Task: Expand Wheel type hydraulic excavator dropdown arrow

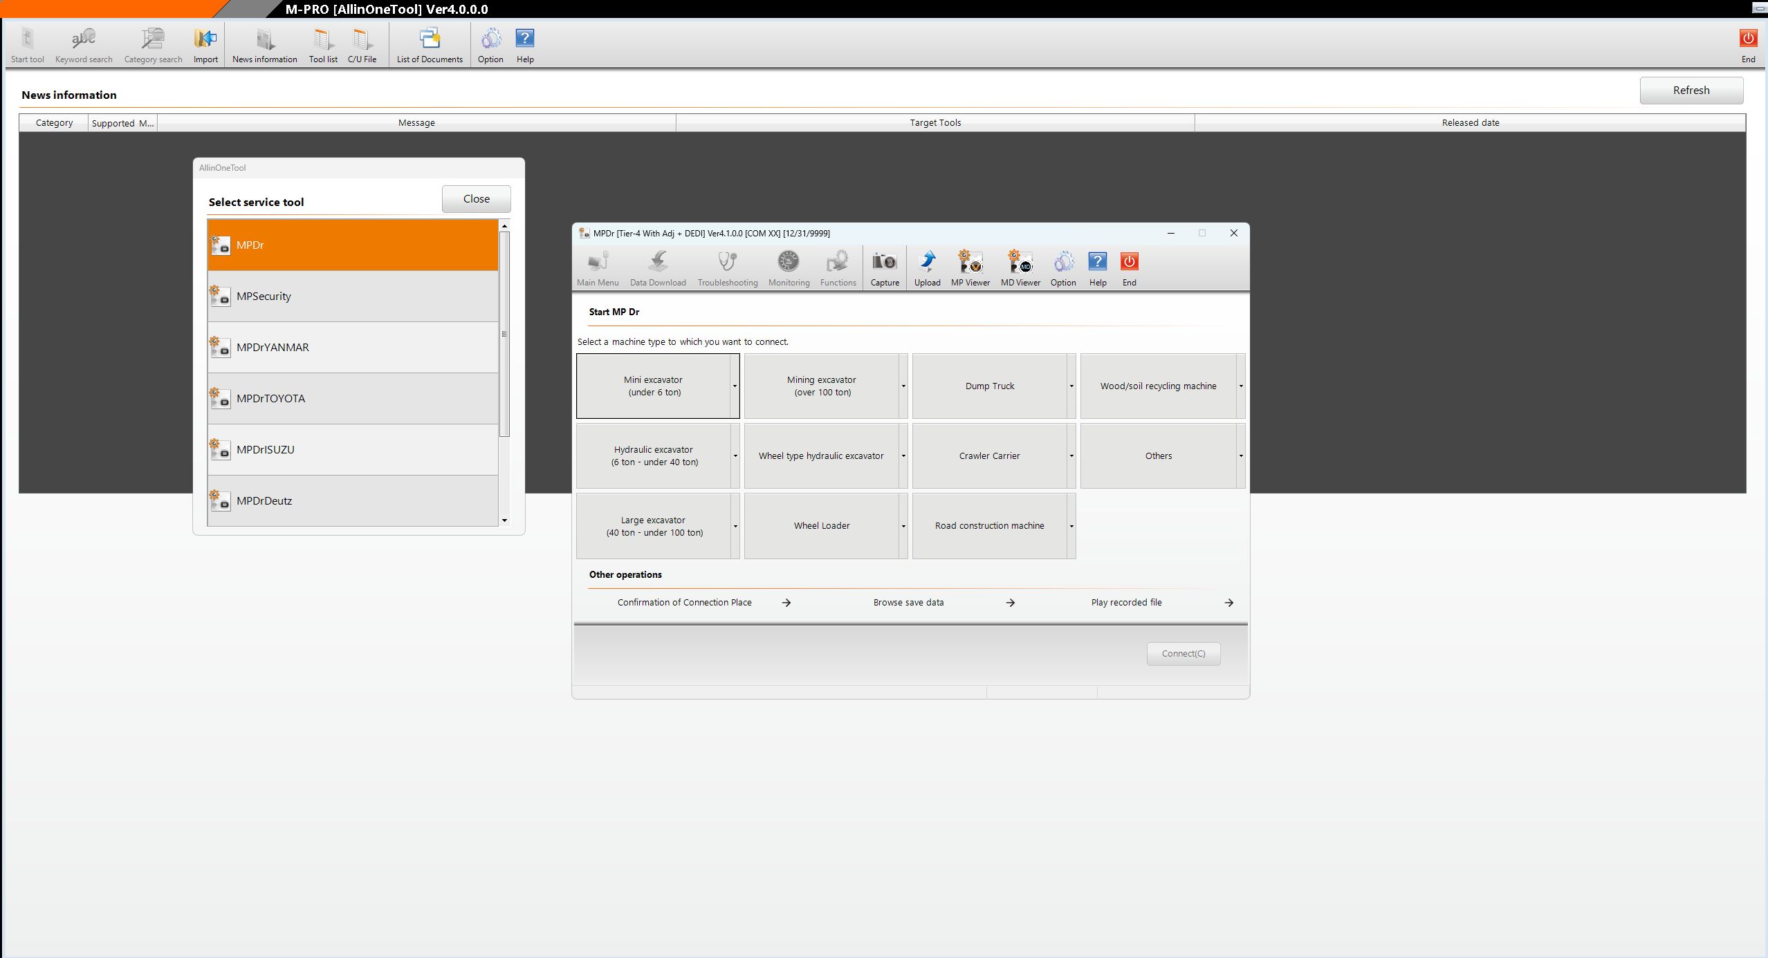Action: click(x=903, y=455)
